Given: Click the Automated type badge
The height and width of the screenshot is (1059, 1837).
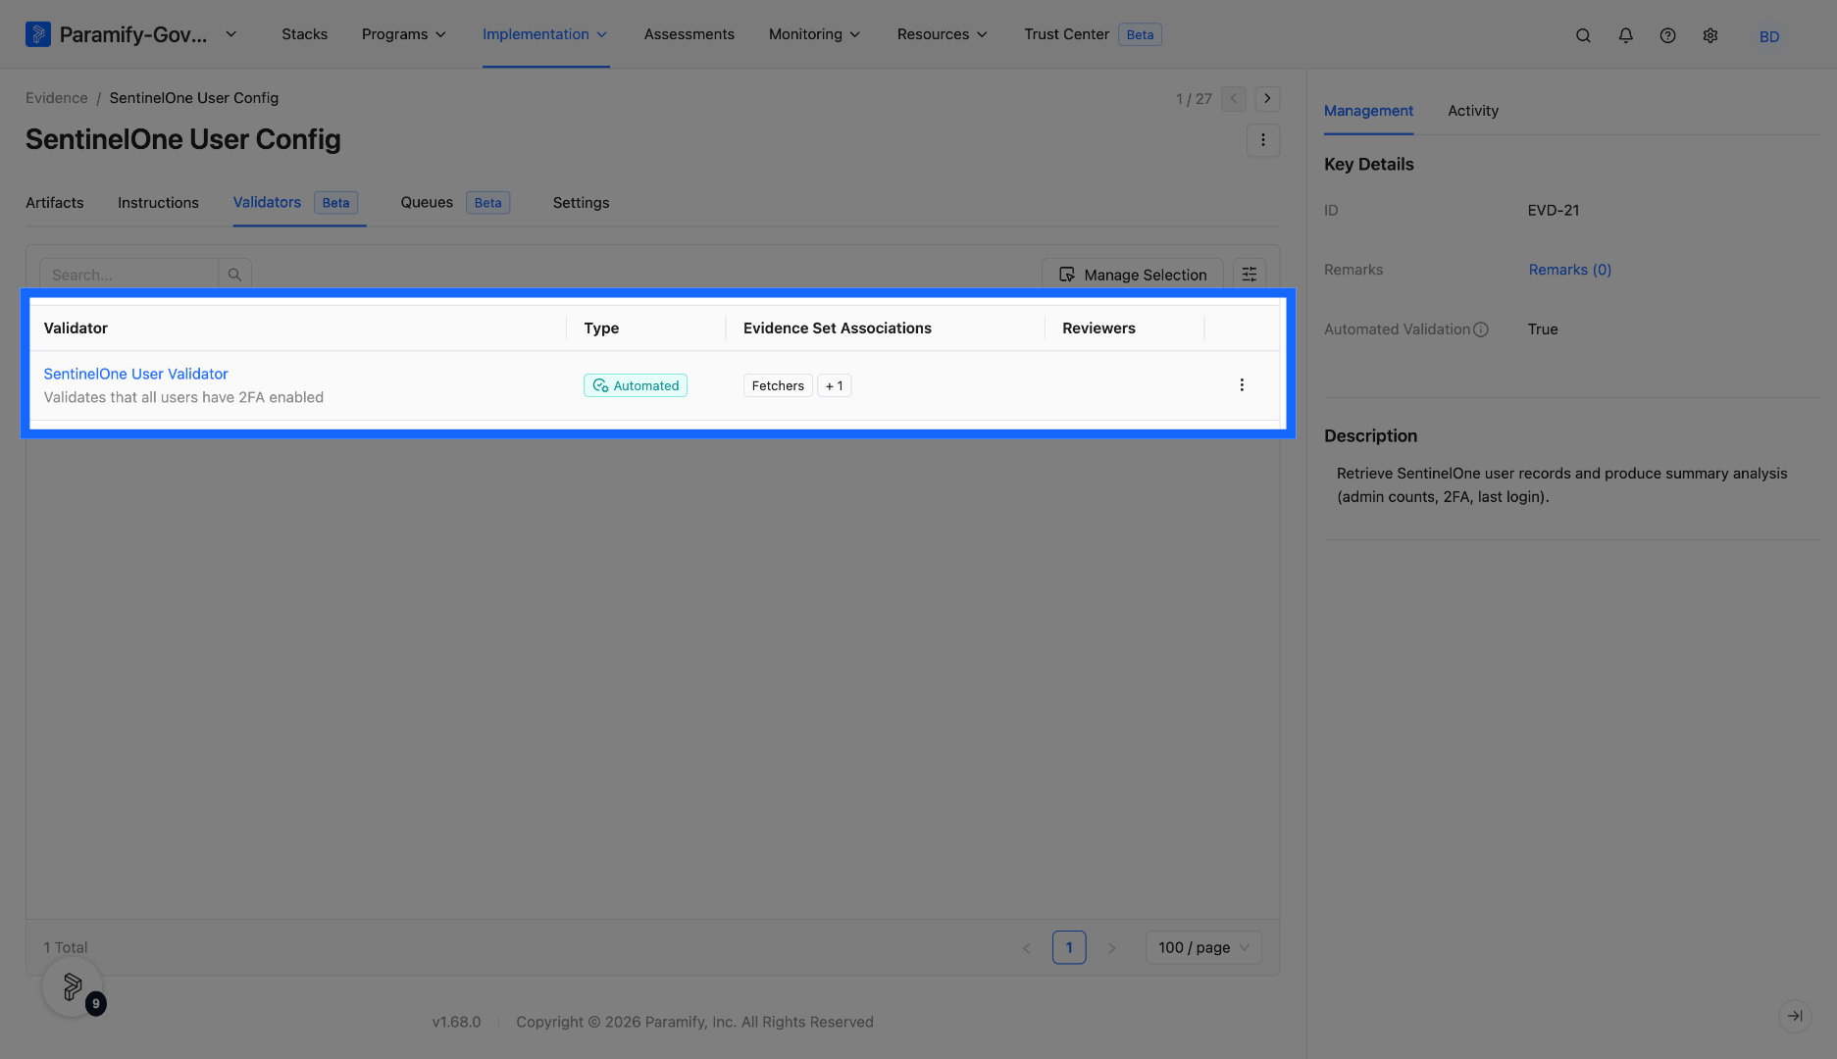Looking at the screenshot, I should coord(636,385).
